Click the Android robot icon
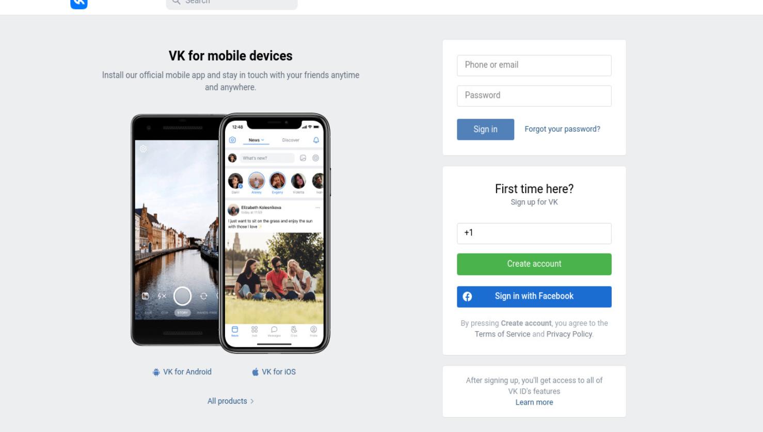763x432 pixels. 156,372
